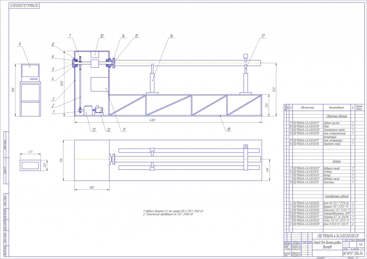Select the 'Фланец' part name
The image size is (367, 259).
(x=328, y=172)
